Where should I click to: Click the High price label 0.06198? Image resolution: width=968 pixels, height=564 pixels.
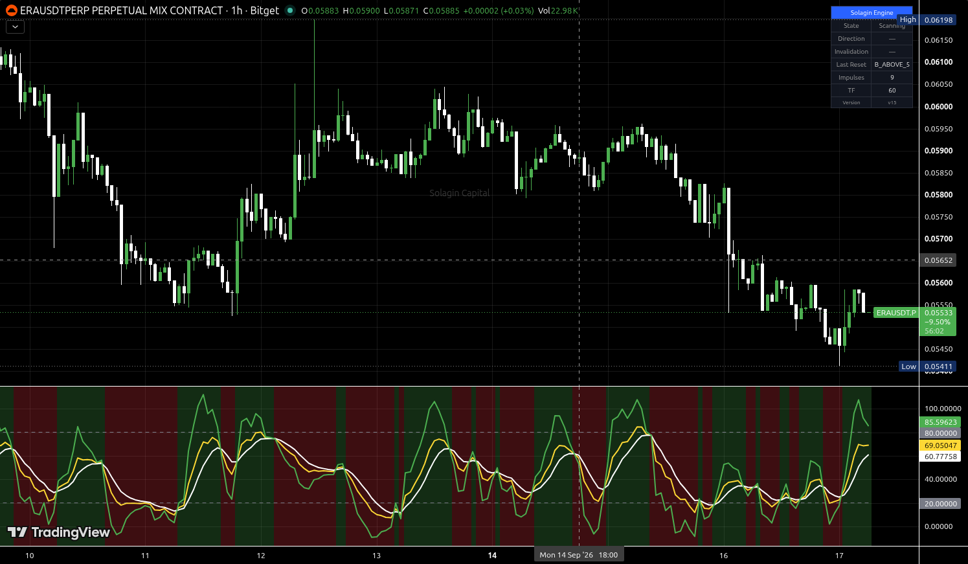coord(938,20)
